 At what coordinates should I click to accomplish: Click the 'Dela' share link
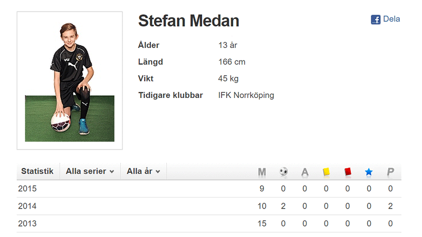391,19
